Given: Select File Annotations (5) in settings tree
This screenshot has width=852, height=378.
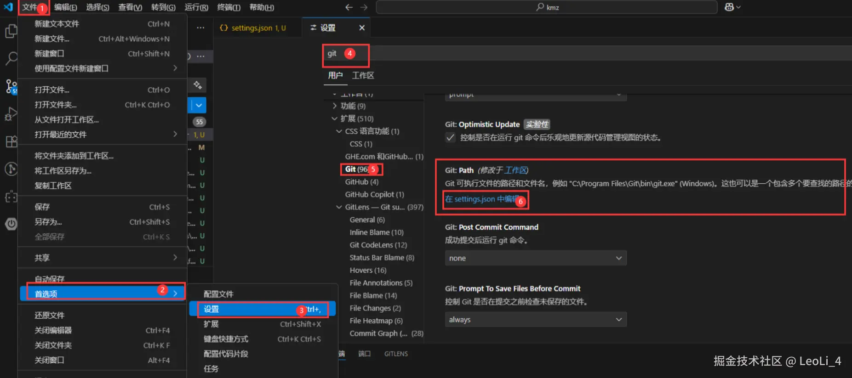Looking at the screenshot, I should (x=381, y=283).
